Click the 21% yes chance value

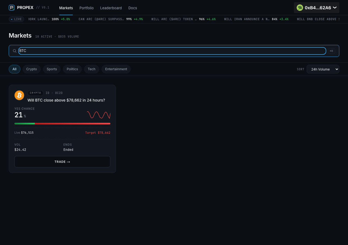[x=20, y=115]
